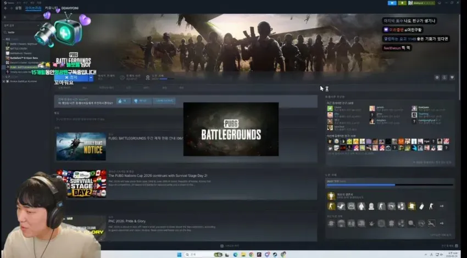467x258 pixels.
Task: Open notifications with the green bell button
Action: (x=402, y=3)
